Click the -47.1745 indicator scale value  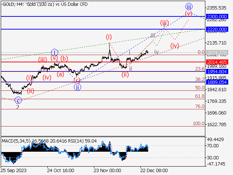tap(216, 164)
